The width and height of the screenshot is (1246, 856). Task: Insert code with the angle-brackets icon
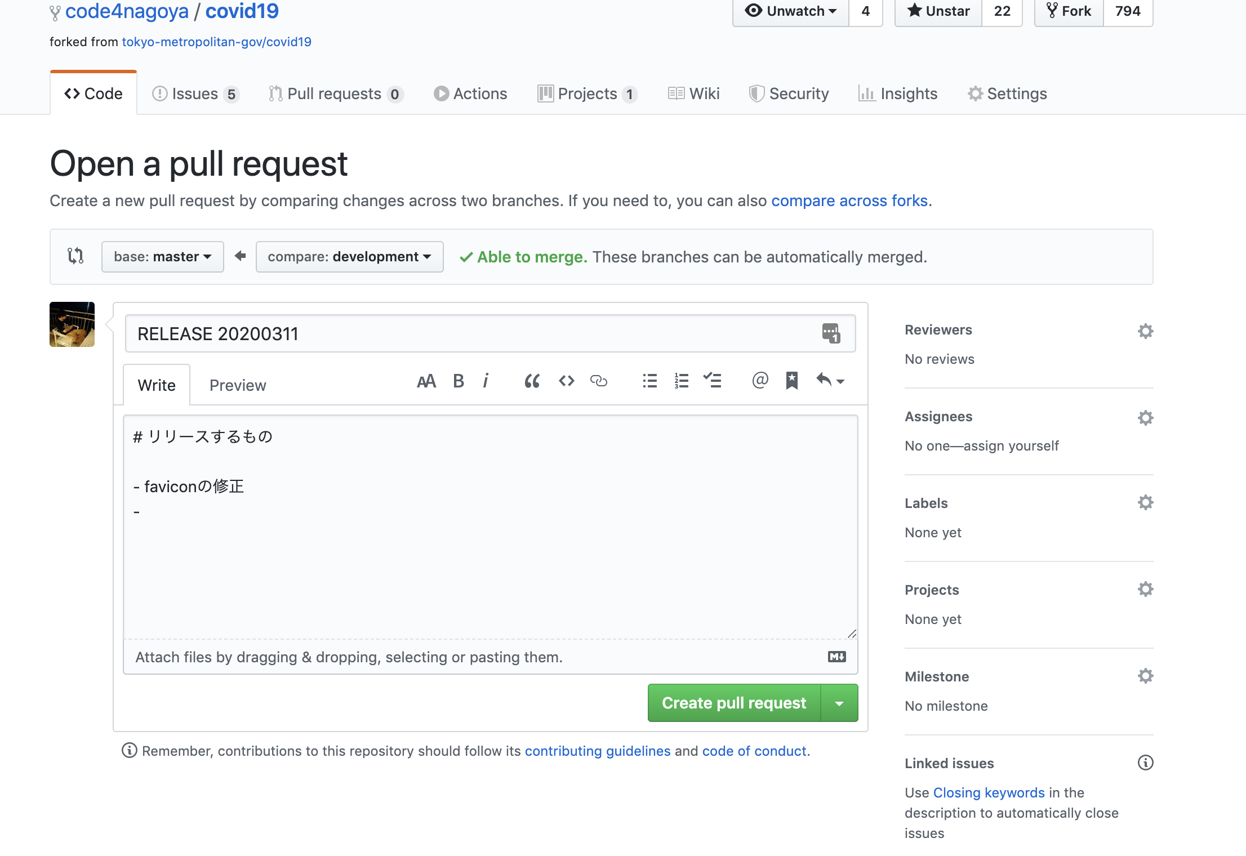pyautogui.click(x=566, y=381)
